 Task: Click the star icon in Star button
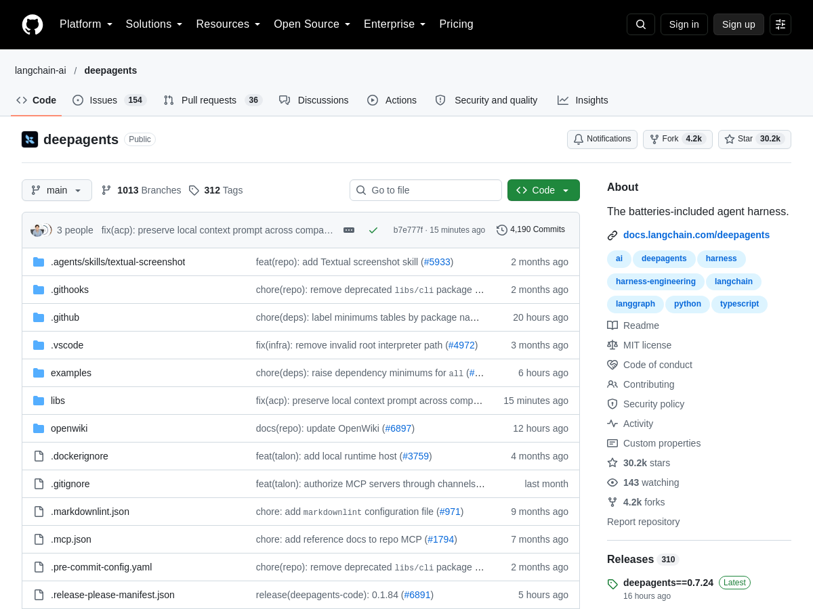[x=730, y=139]
